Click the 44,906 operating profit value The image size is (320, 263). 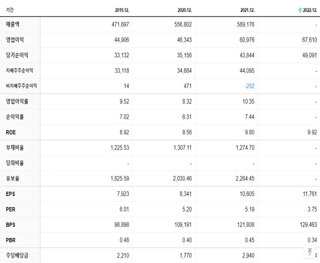coord(122,40)
